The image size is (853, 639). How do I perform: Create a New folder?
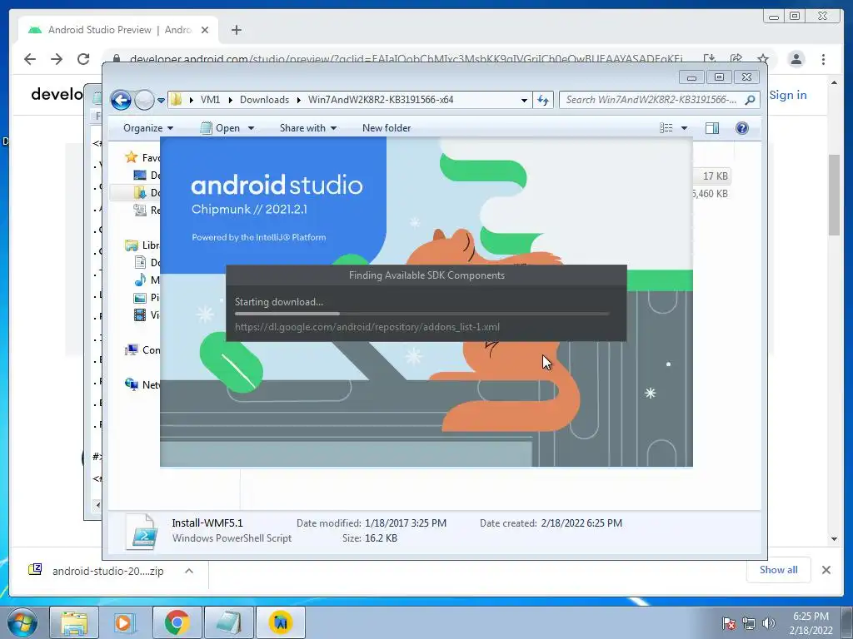[x=387, y=128]
